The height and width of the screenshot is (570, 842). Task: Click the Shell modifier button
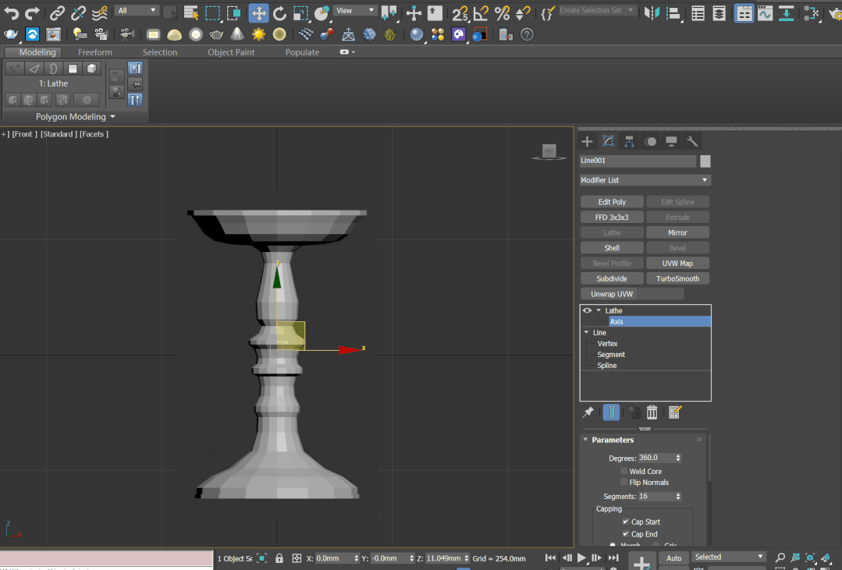click(x=612, y=248)
